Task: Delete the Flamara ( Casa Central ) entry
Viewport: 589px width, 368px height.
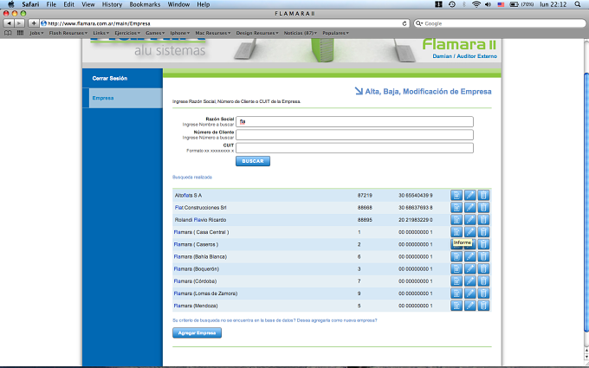Action: (x=483, y=232)
